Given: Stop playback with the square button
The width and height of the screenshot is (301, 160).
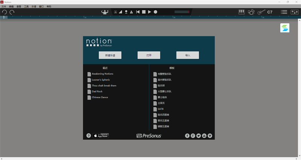Looking at the screenshot, I should (144, 12).
